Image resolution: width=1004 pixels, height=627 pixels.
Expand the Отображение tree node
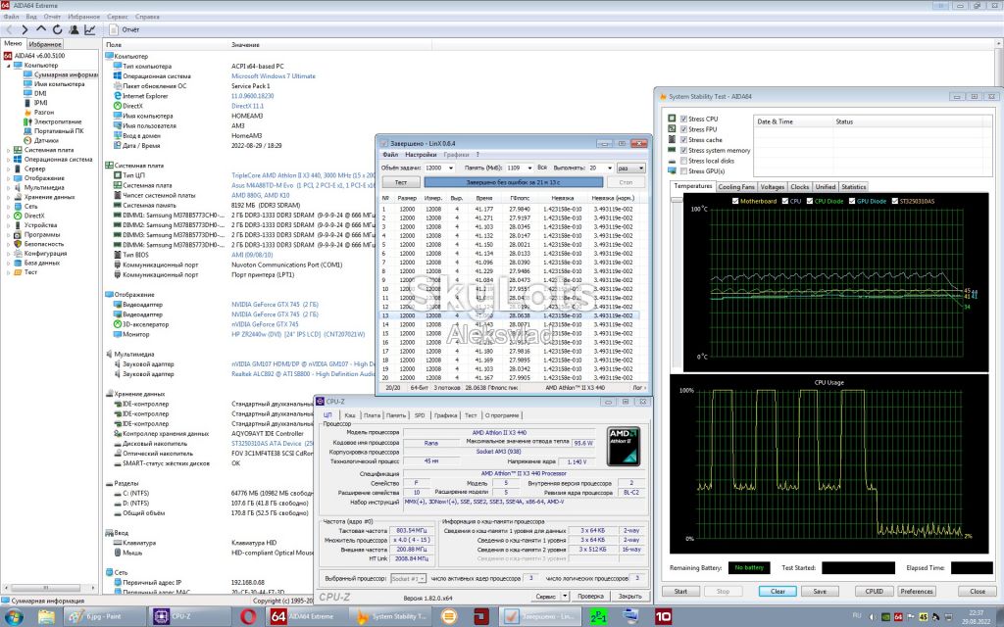pyautogui.click(x=8, y=178)
